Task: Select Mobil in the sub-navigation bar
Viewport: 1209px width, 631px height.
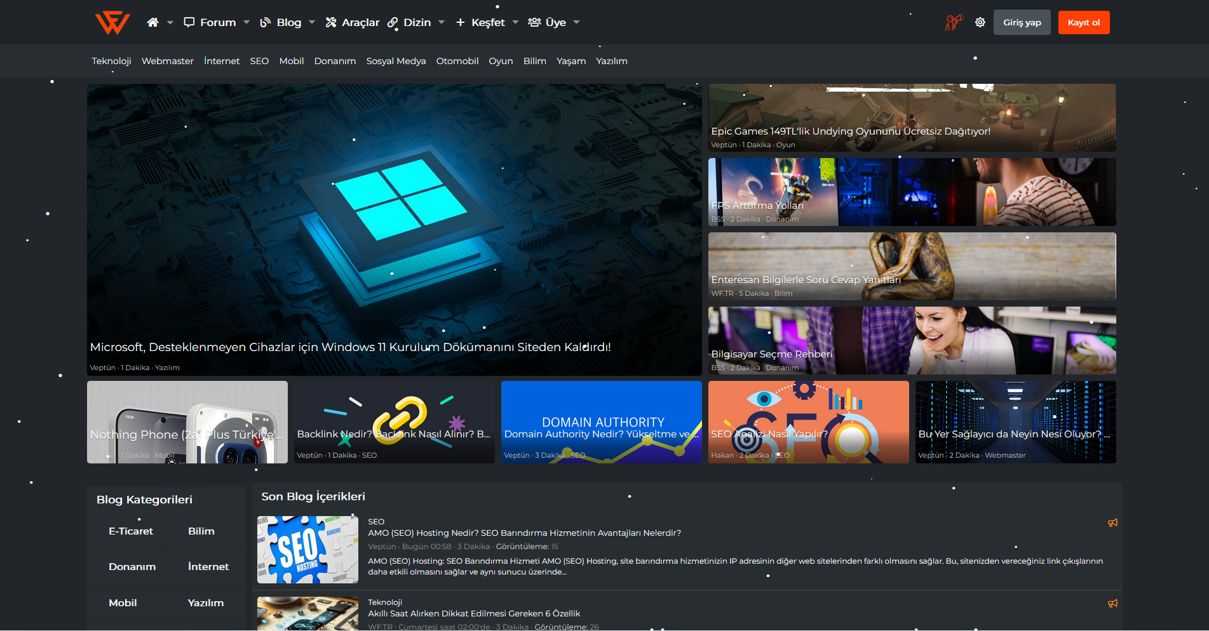Action: coord(292,61)
